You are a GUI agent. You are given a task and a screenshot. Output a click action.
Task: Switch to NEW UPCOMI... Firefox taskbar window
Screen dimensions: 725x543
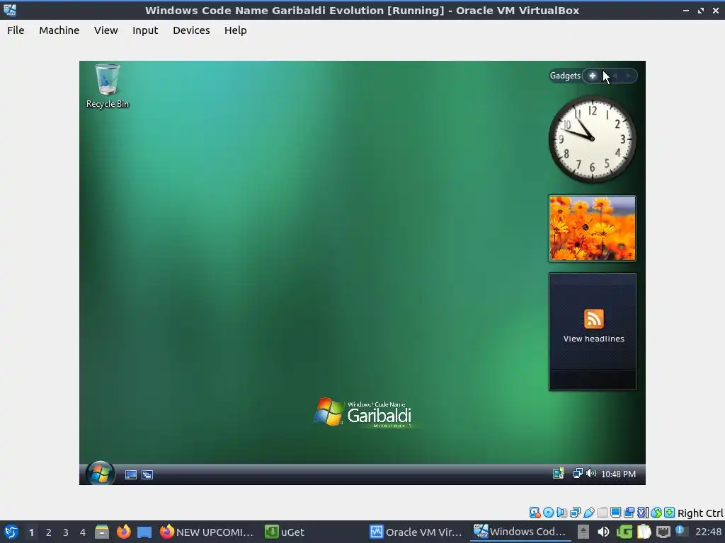click(x=207, y=532)
